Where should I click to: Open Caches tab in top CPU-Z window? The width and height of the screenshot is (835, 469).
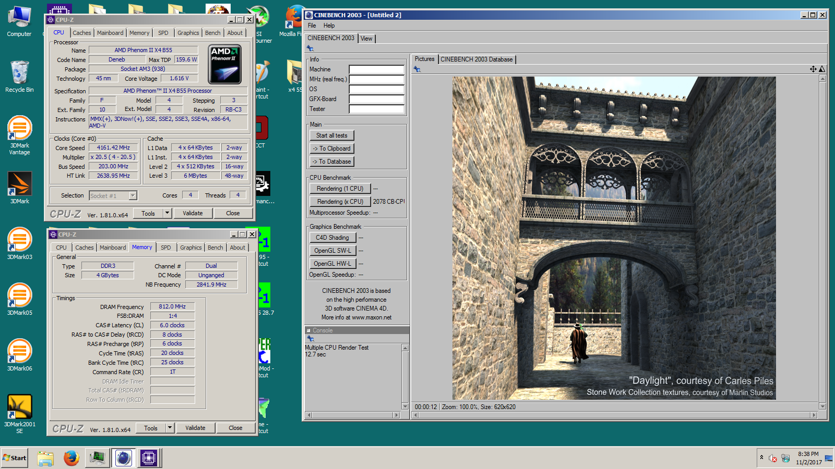[82, 33]
